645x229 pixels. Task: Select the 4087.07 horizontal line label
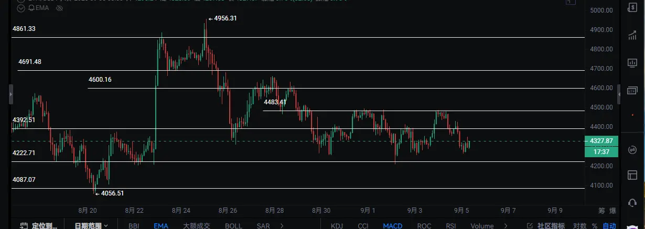pos(24,179)
